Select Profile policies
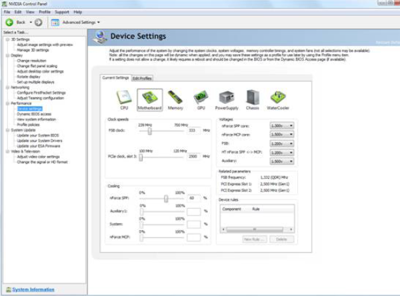The width and height of the screenshot is (400, 296). pos(28,125)
